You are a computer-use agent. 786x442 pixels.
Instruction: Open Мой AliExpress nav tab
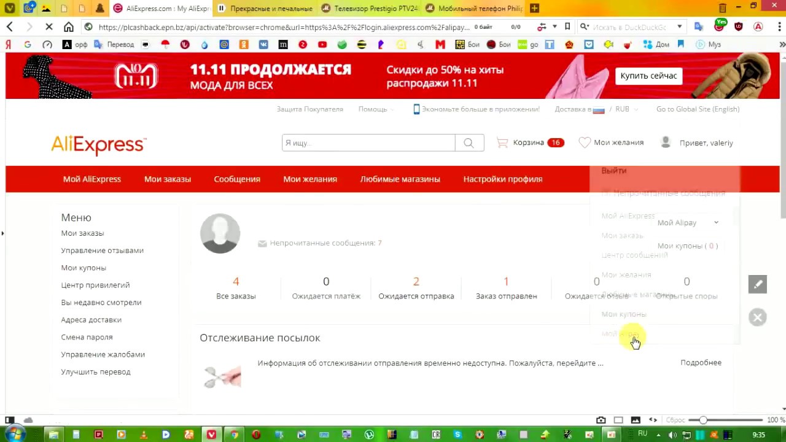click(92, 179)
